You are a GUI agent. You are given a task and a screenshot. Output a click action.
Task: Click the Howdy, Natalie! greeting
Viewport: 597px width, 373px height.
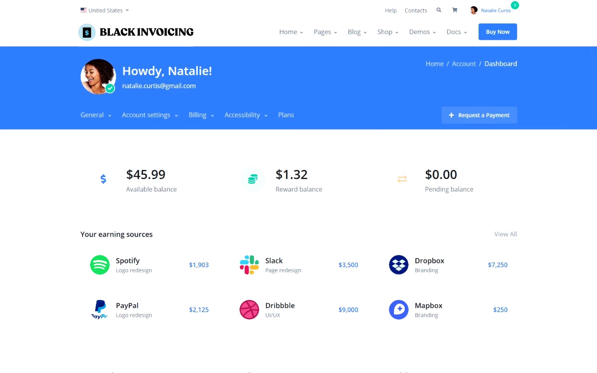[167, 71]
